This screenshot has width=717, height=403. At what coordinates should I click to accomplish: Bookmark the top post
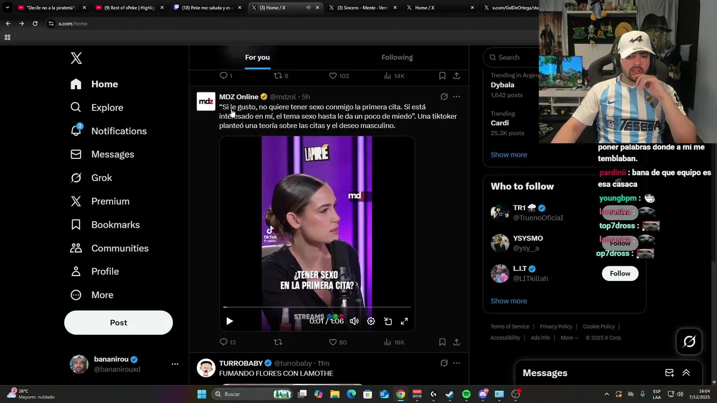pos(442,76)
